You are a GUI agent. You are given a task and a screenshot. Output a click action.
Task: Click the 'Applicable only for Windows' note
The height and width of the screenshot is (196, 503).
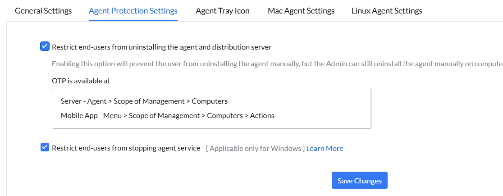255,148
